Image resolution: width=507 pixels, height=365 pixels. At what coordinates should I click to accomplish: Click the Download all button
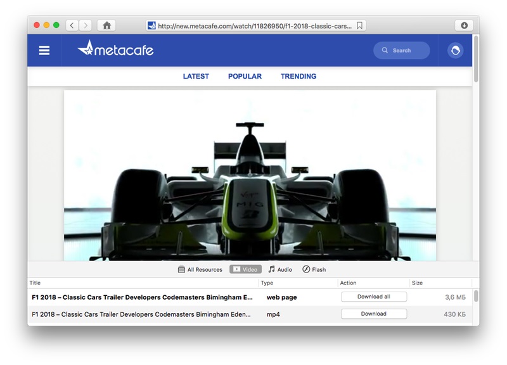point(374,297)
